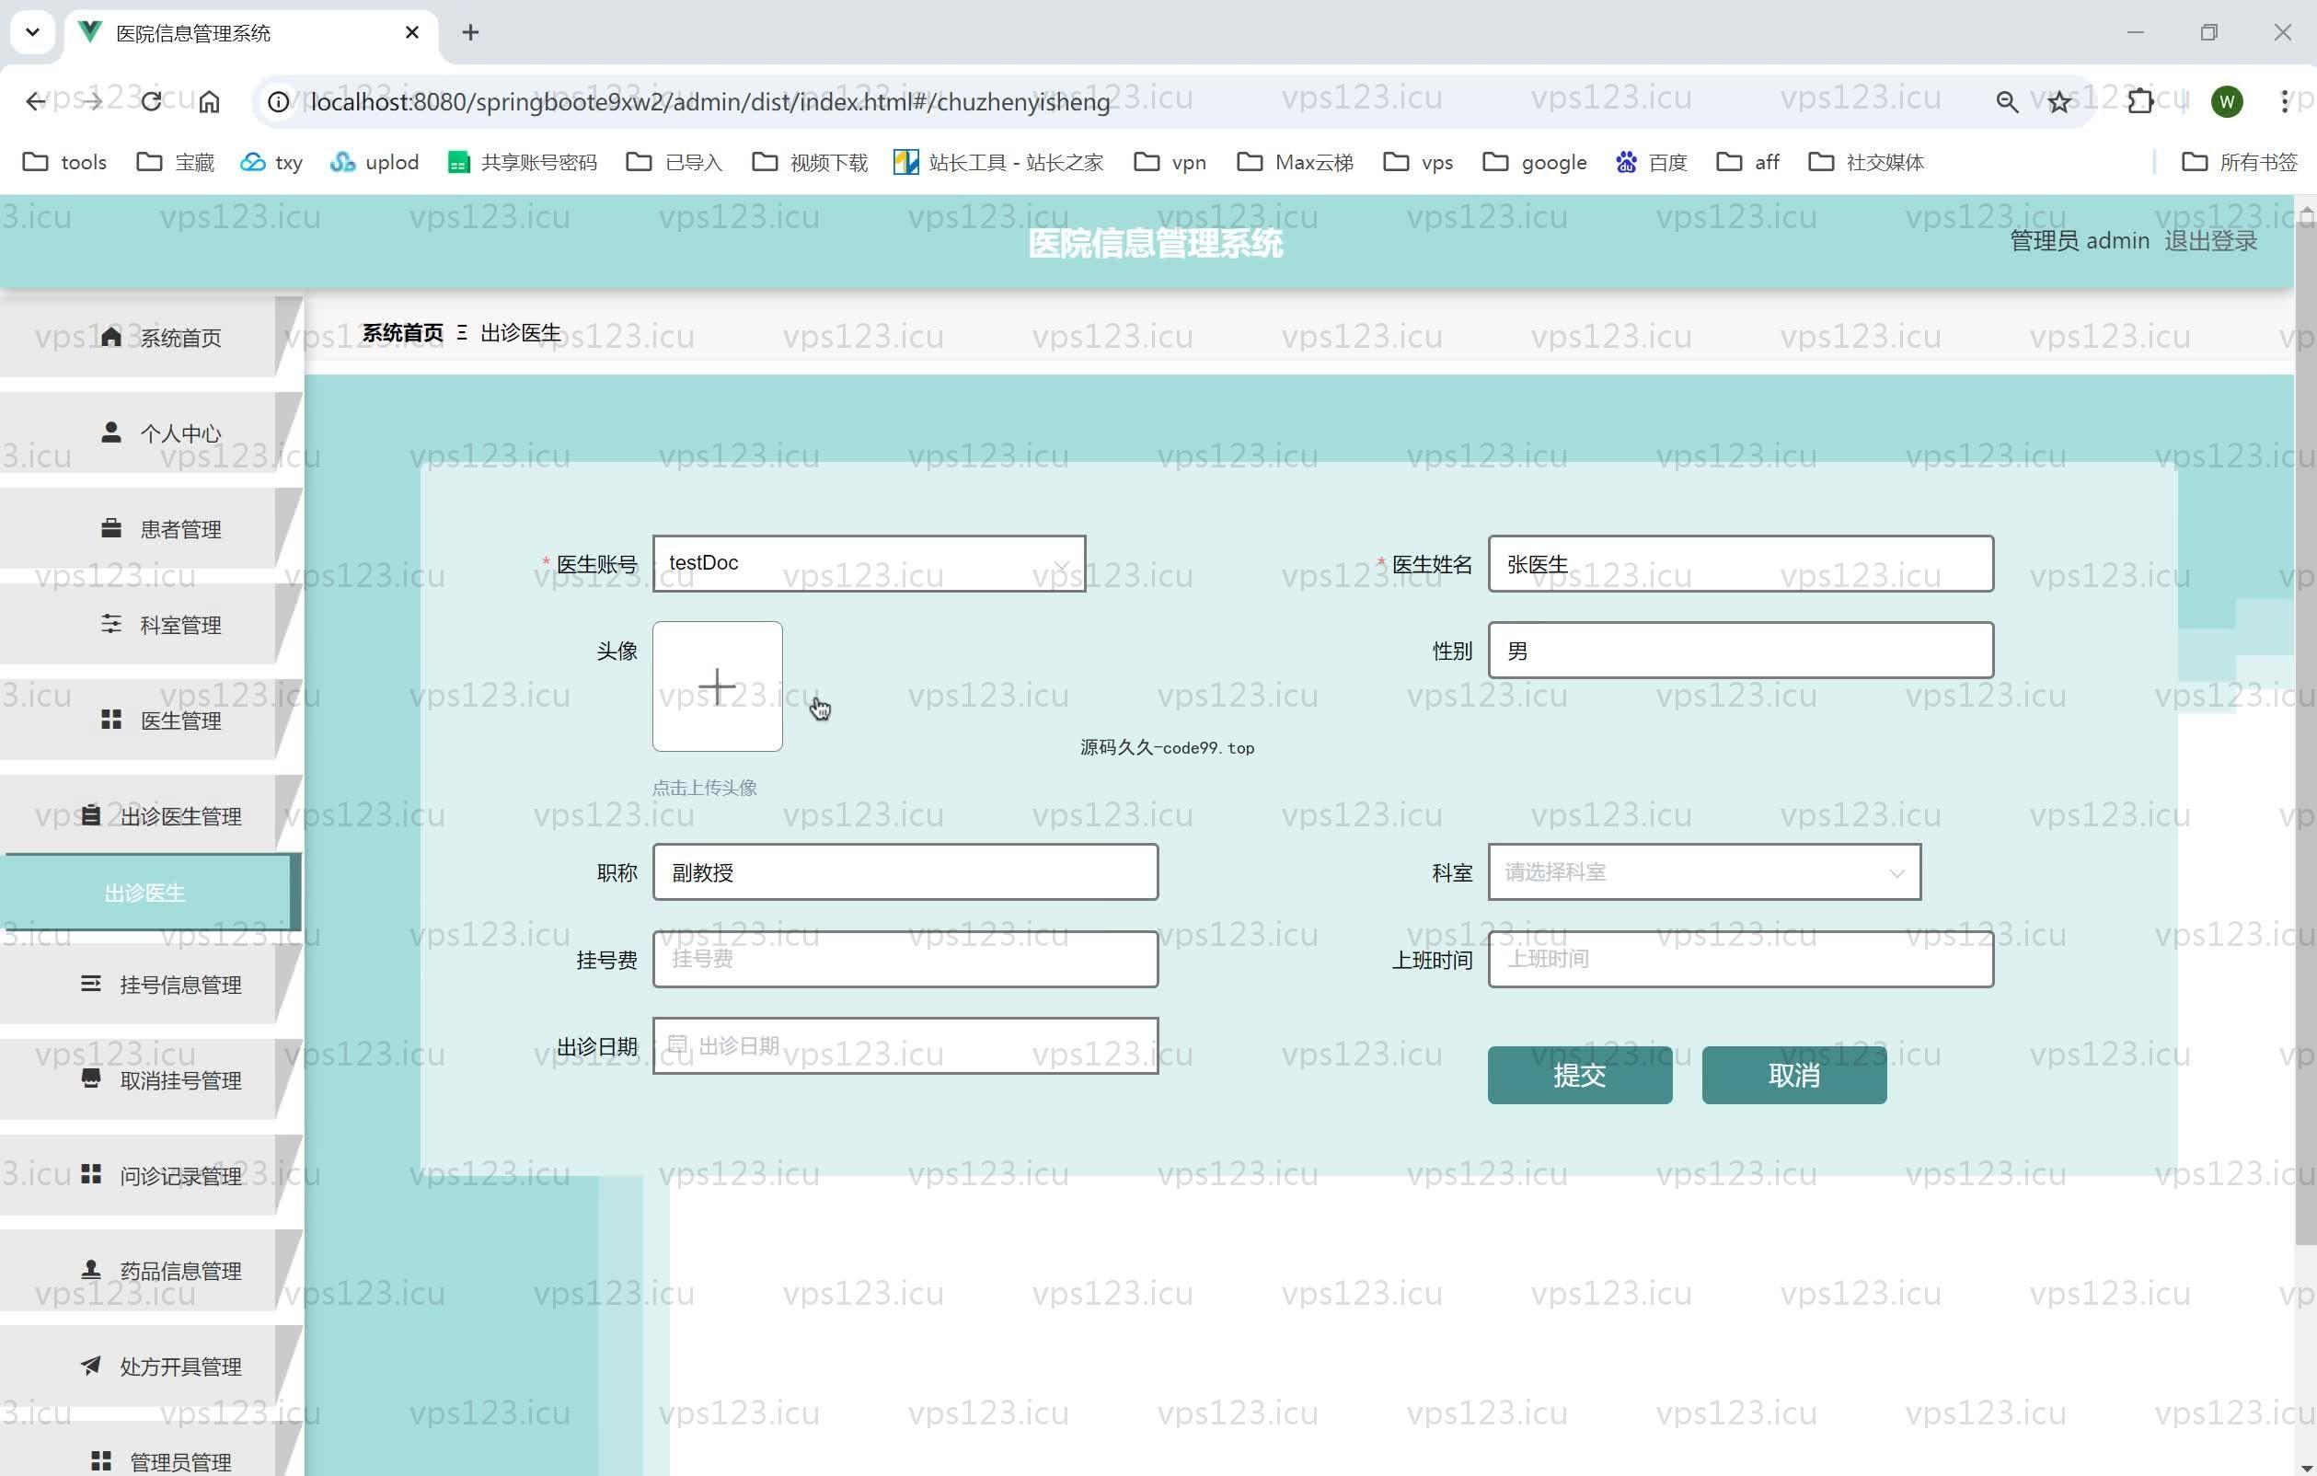Click the page vertical scrollbar
The width and height of the screenshot is (2317, 1476).
tap(2305, 732)
